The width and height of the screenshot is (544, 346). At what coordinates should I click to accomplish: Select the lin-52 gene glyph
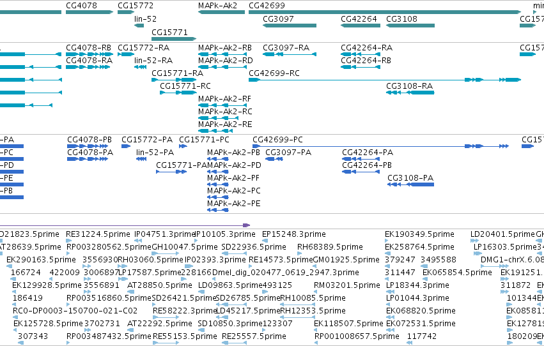(139, 26)
